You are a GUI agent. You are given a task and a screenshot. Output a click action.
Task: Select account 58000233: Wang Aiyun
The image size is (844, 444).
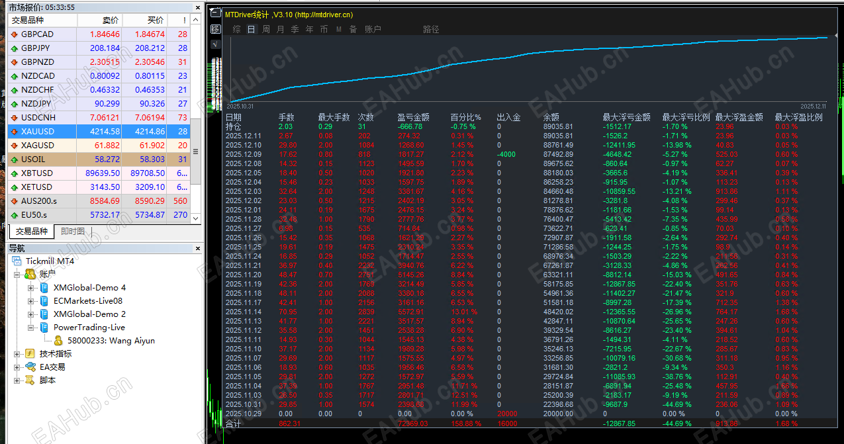(111, 341)
